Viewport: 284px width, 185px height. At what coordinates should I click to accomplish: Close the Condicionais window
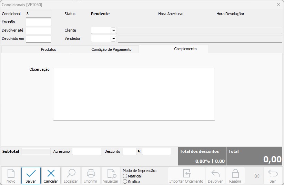[x=278, y=4]
